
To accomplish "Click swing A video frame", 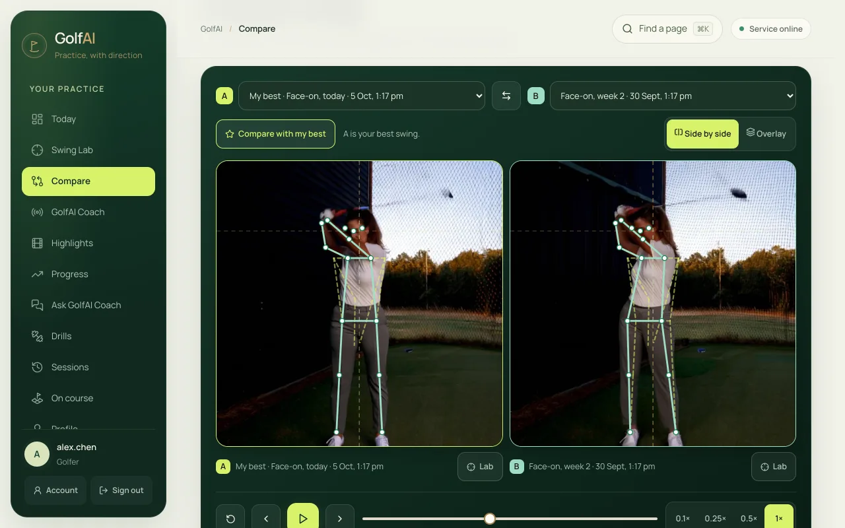I will 359,304.
